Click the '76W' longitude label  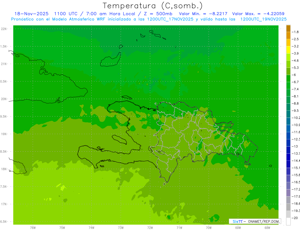coord(33,228)
